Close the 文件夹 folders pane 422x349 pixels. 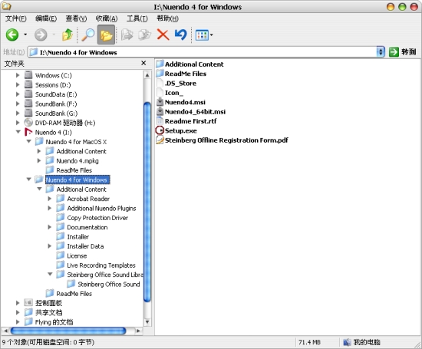point(143,63)
